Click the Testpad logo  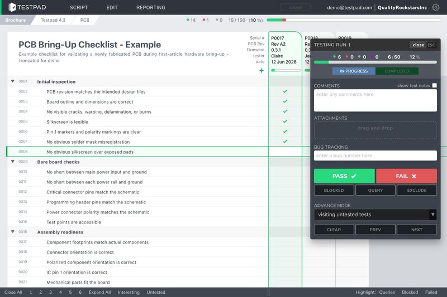point(27,7)
